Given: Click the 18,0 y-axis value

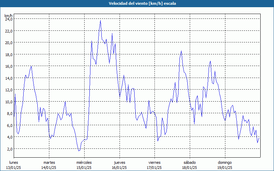Looking at the screenshot, I should pos(9,54).
